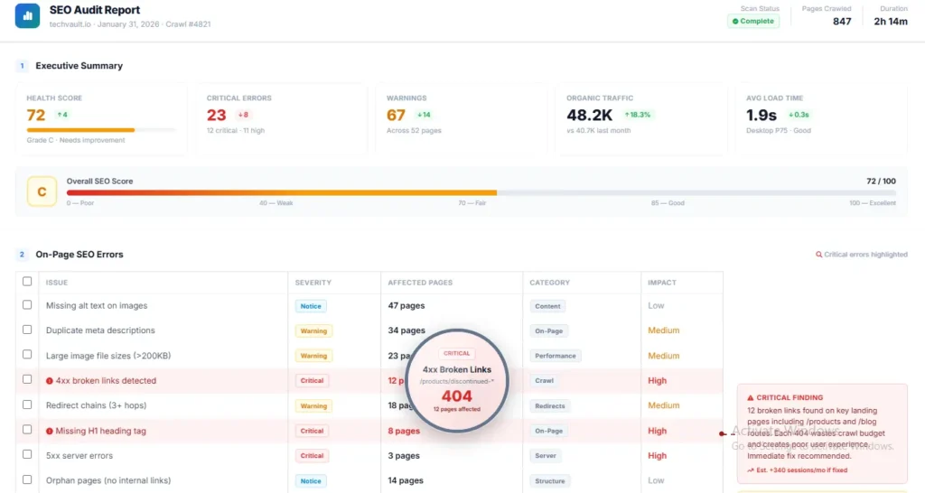Click the Critical badge for 5xx server errors

click(x=312, y=456)
